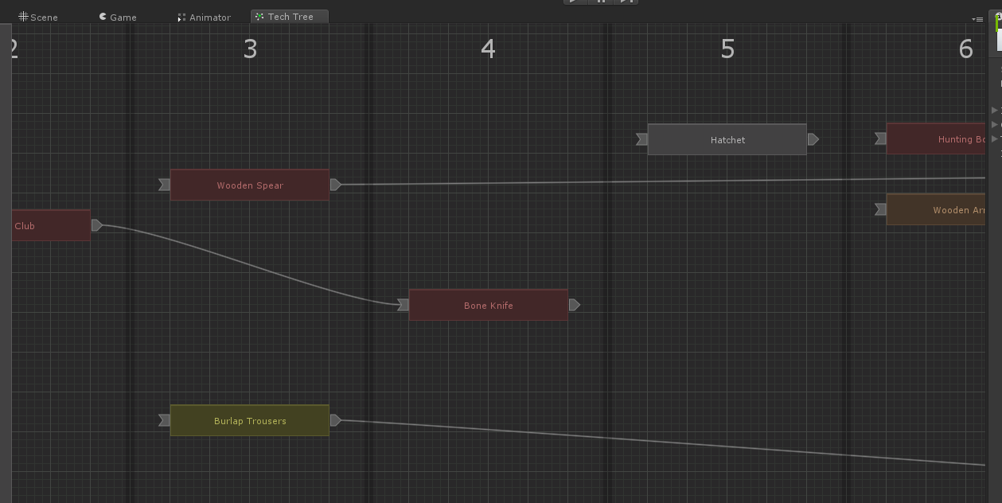The image size is (1002, 503).
Task: Click the Hatchet node's output port
Action: (814, 138)
